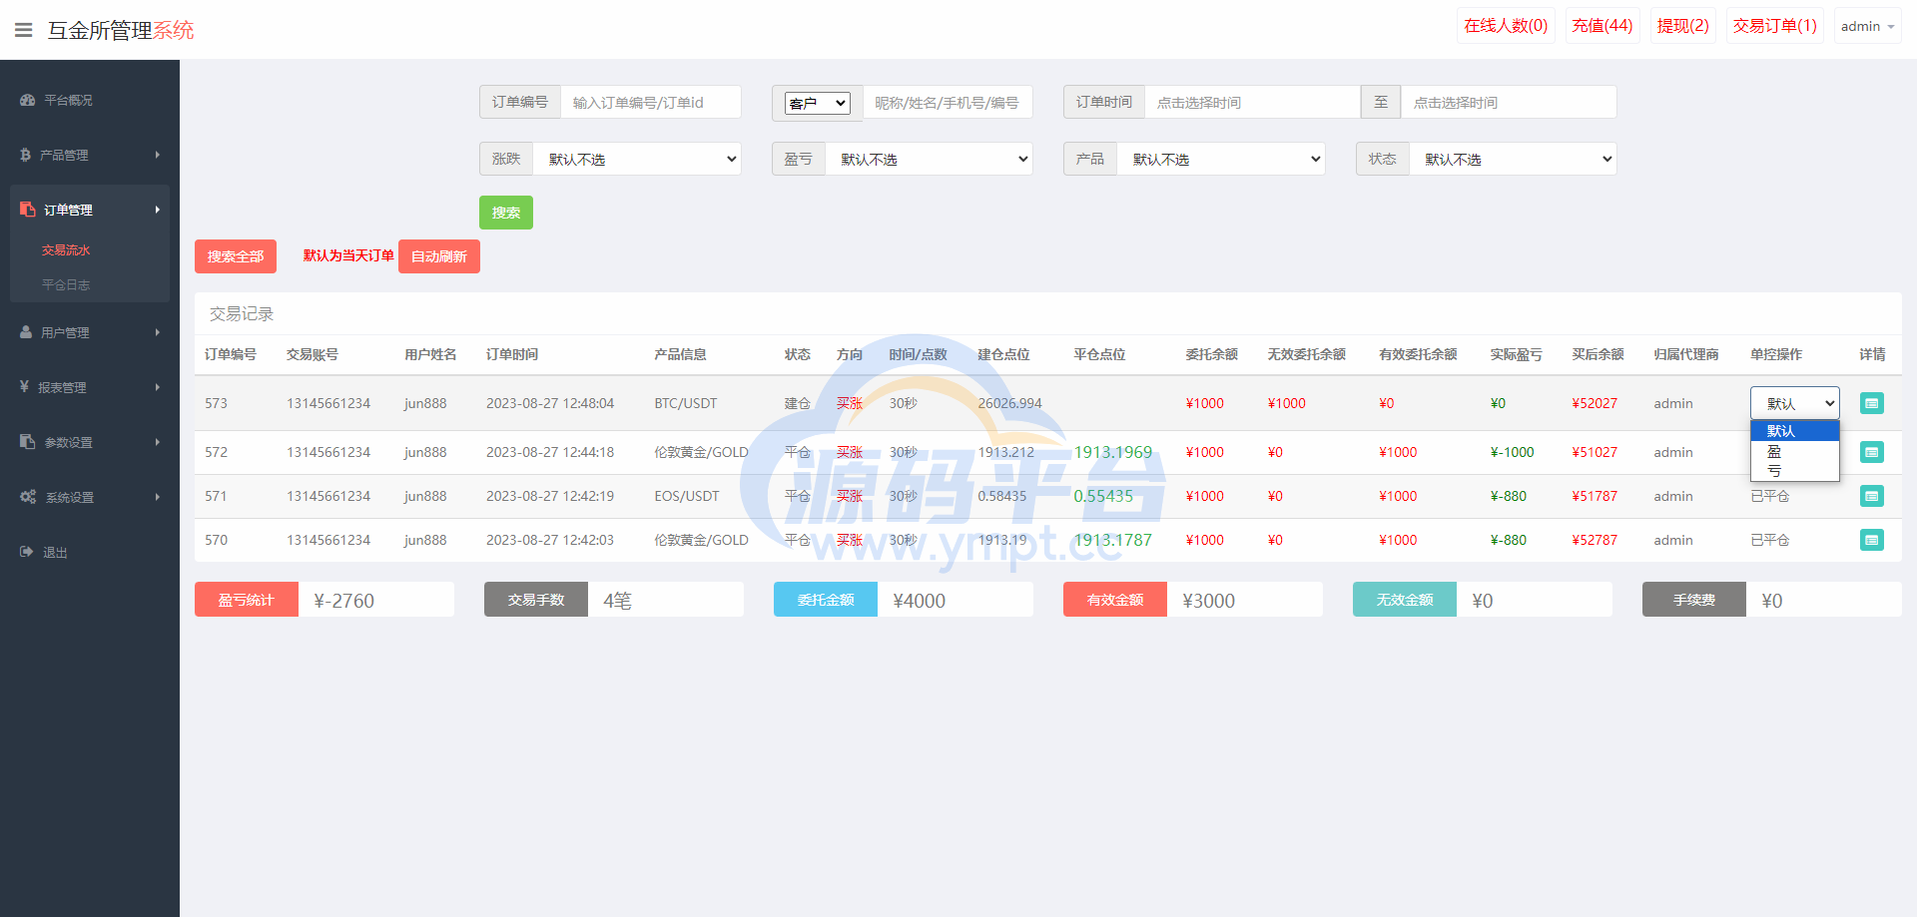Viewport: 1917px width, 917px height.
Task: Open the admin user menu
Action: [x=1866, y=26]
